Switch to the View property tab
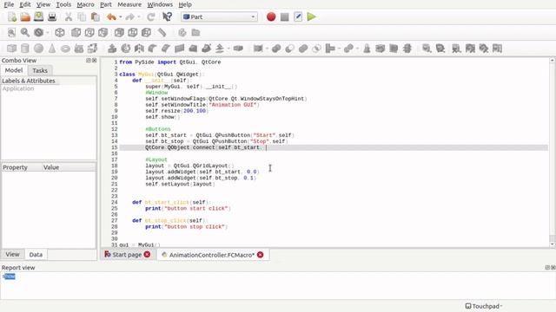 (x=12, y=254)
